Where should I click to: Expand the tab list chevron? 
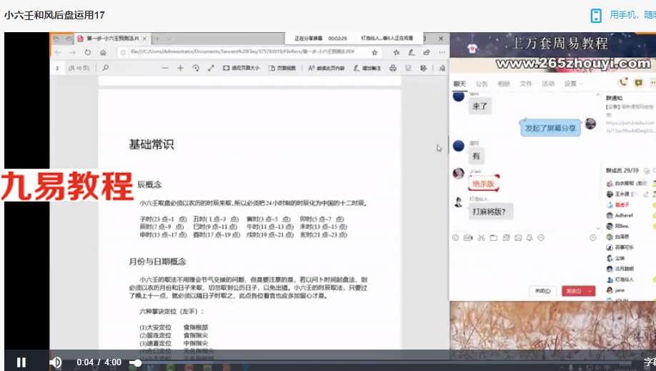pos(169,39)
